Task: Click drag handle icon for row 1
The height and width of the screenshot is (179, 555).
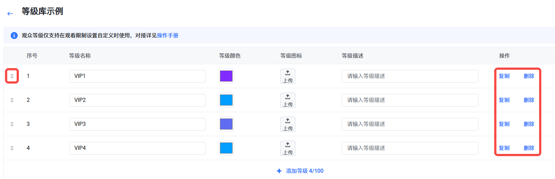Action: (12, 76)
